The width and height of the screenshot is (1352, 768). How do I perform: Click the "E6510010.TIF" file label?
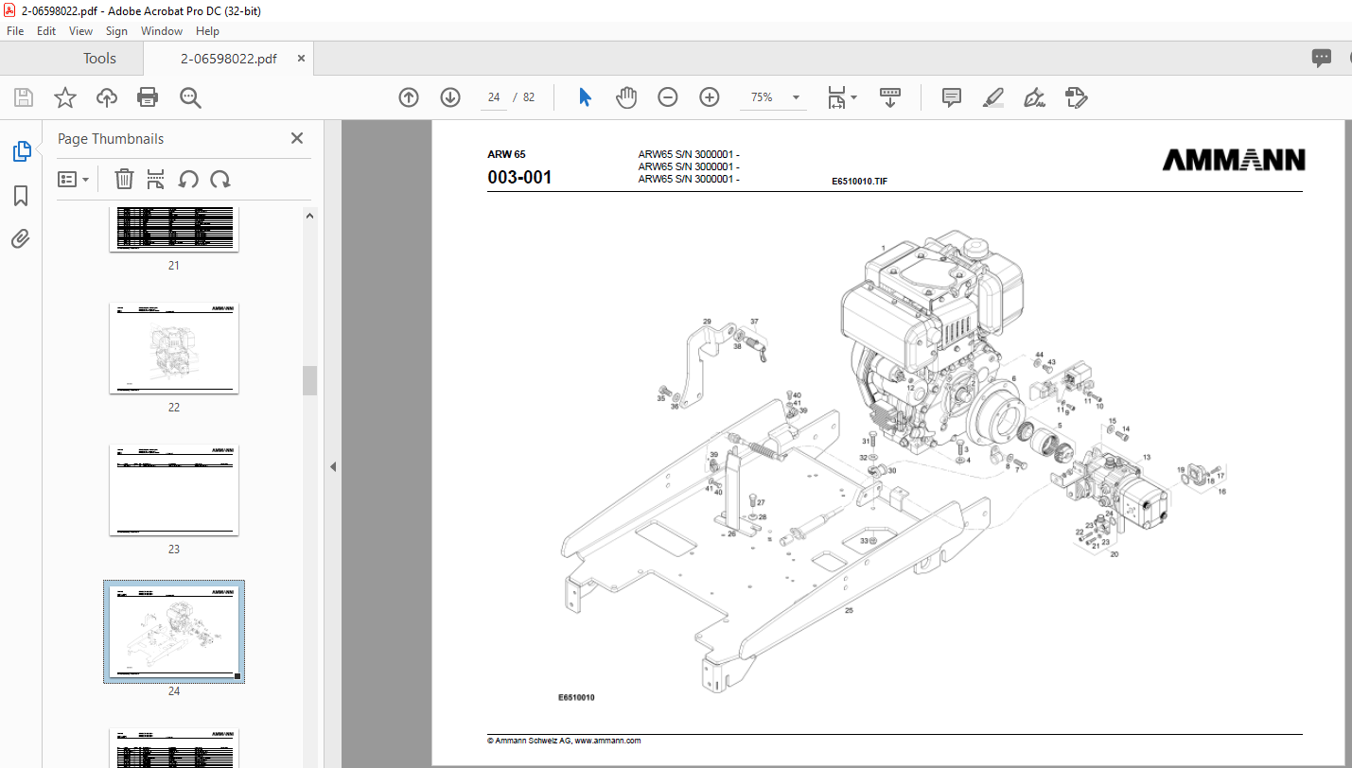tap(858, 181)
